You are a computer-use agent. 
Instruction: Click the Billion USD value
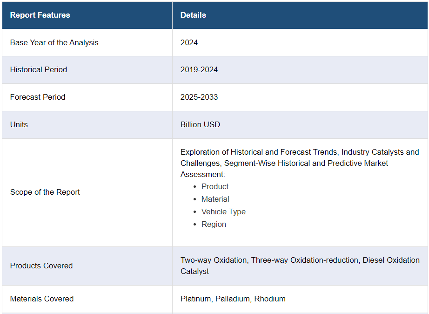coord(200,124)
